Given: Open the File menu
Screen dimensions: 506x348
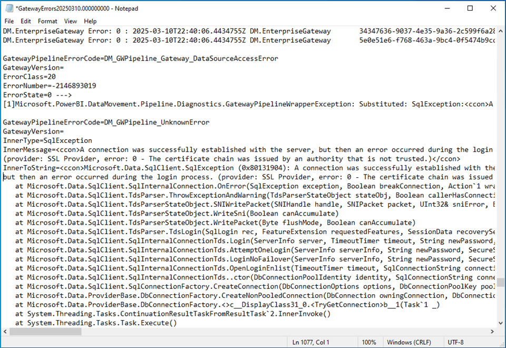Looking at the screenshot, I should pyautogui.click(x=9, y=21).
